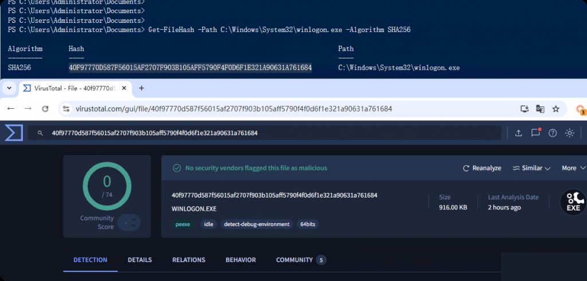Click the SHA256 algorithm value in PowerShell
The width and height of the screenshot is (587, 281).
[19, 68]
